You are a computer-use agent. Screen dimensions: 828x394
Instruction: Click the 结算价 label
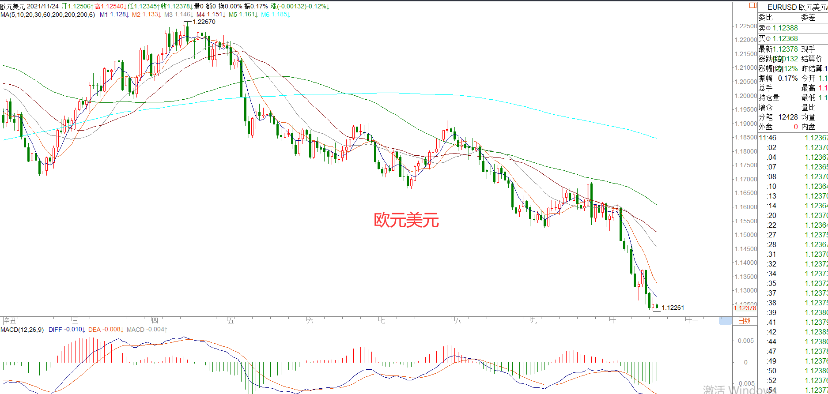pyautogui.click(x=812, y=59)
